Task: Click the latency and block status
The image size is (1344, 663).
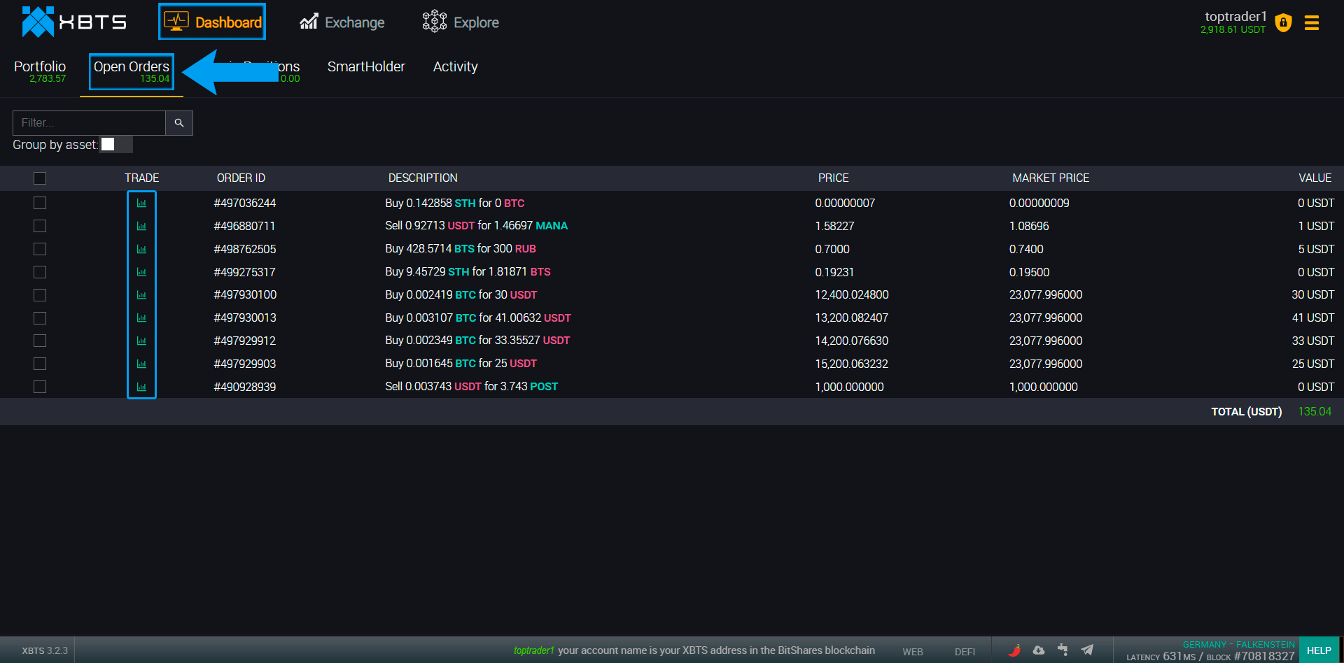Action: pos(1210,656)
